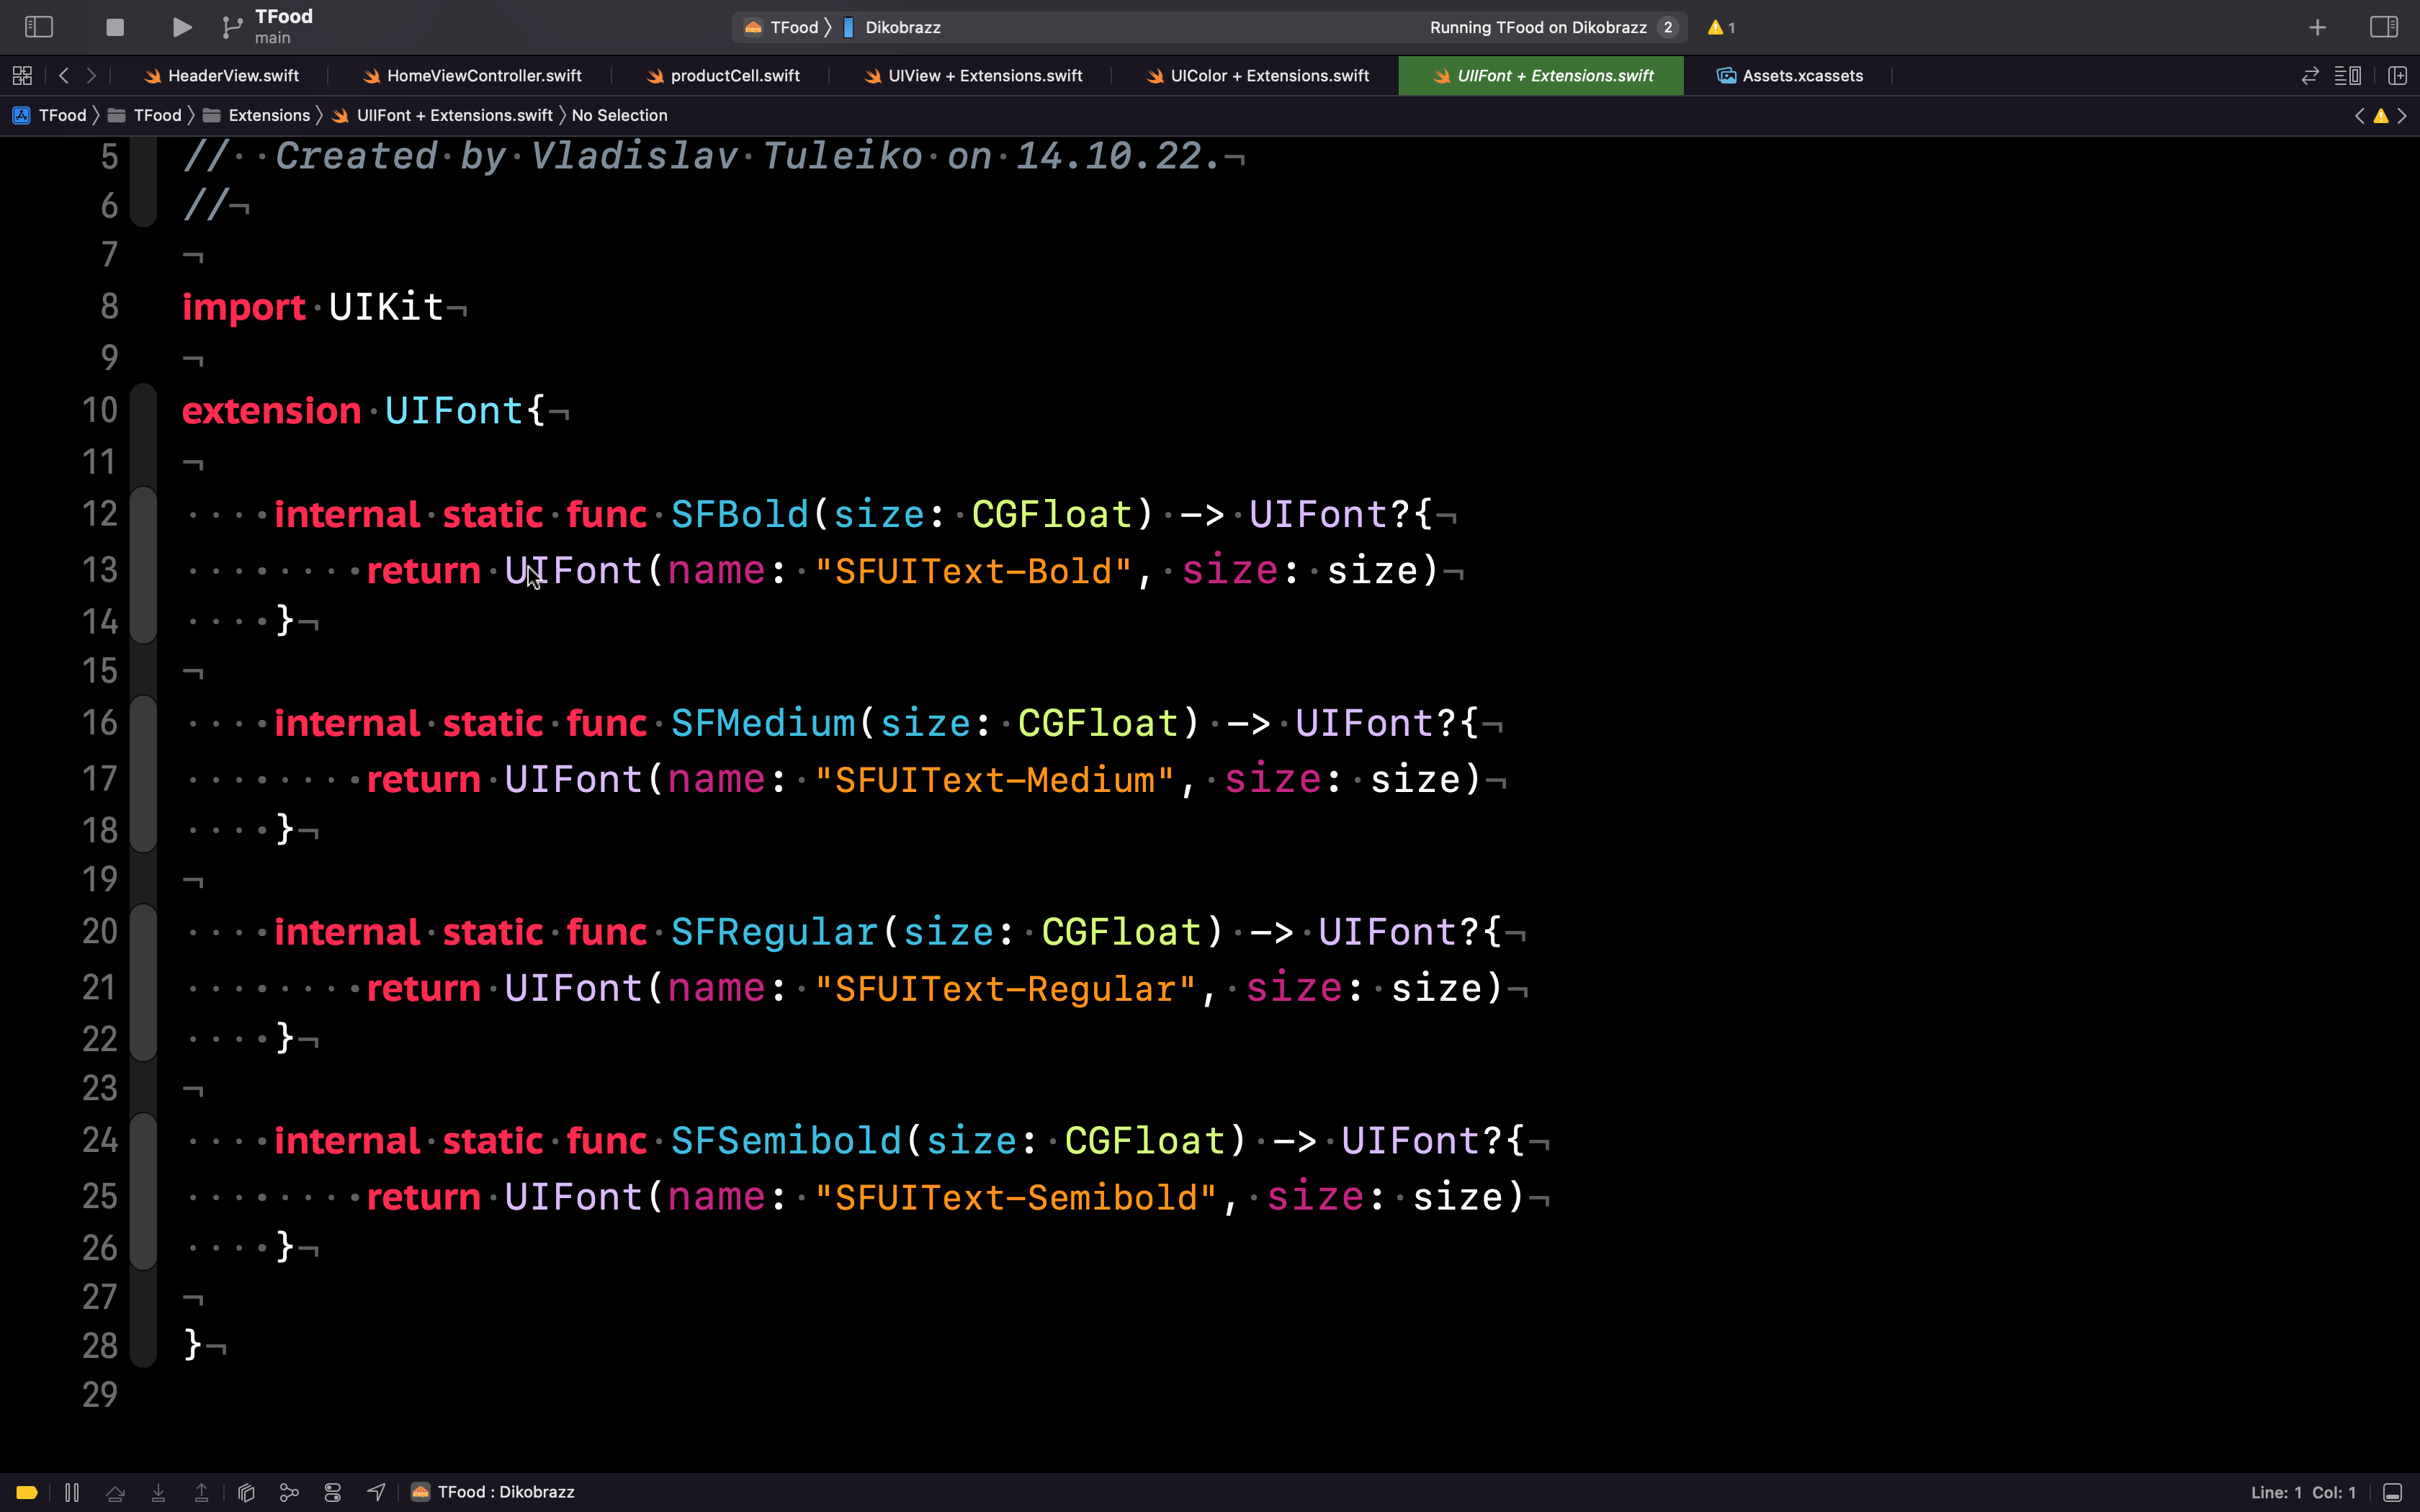Open the Editor Options dropdown
This screenshot has height=1512, width=2420.
2348,75
